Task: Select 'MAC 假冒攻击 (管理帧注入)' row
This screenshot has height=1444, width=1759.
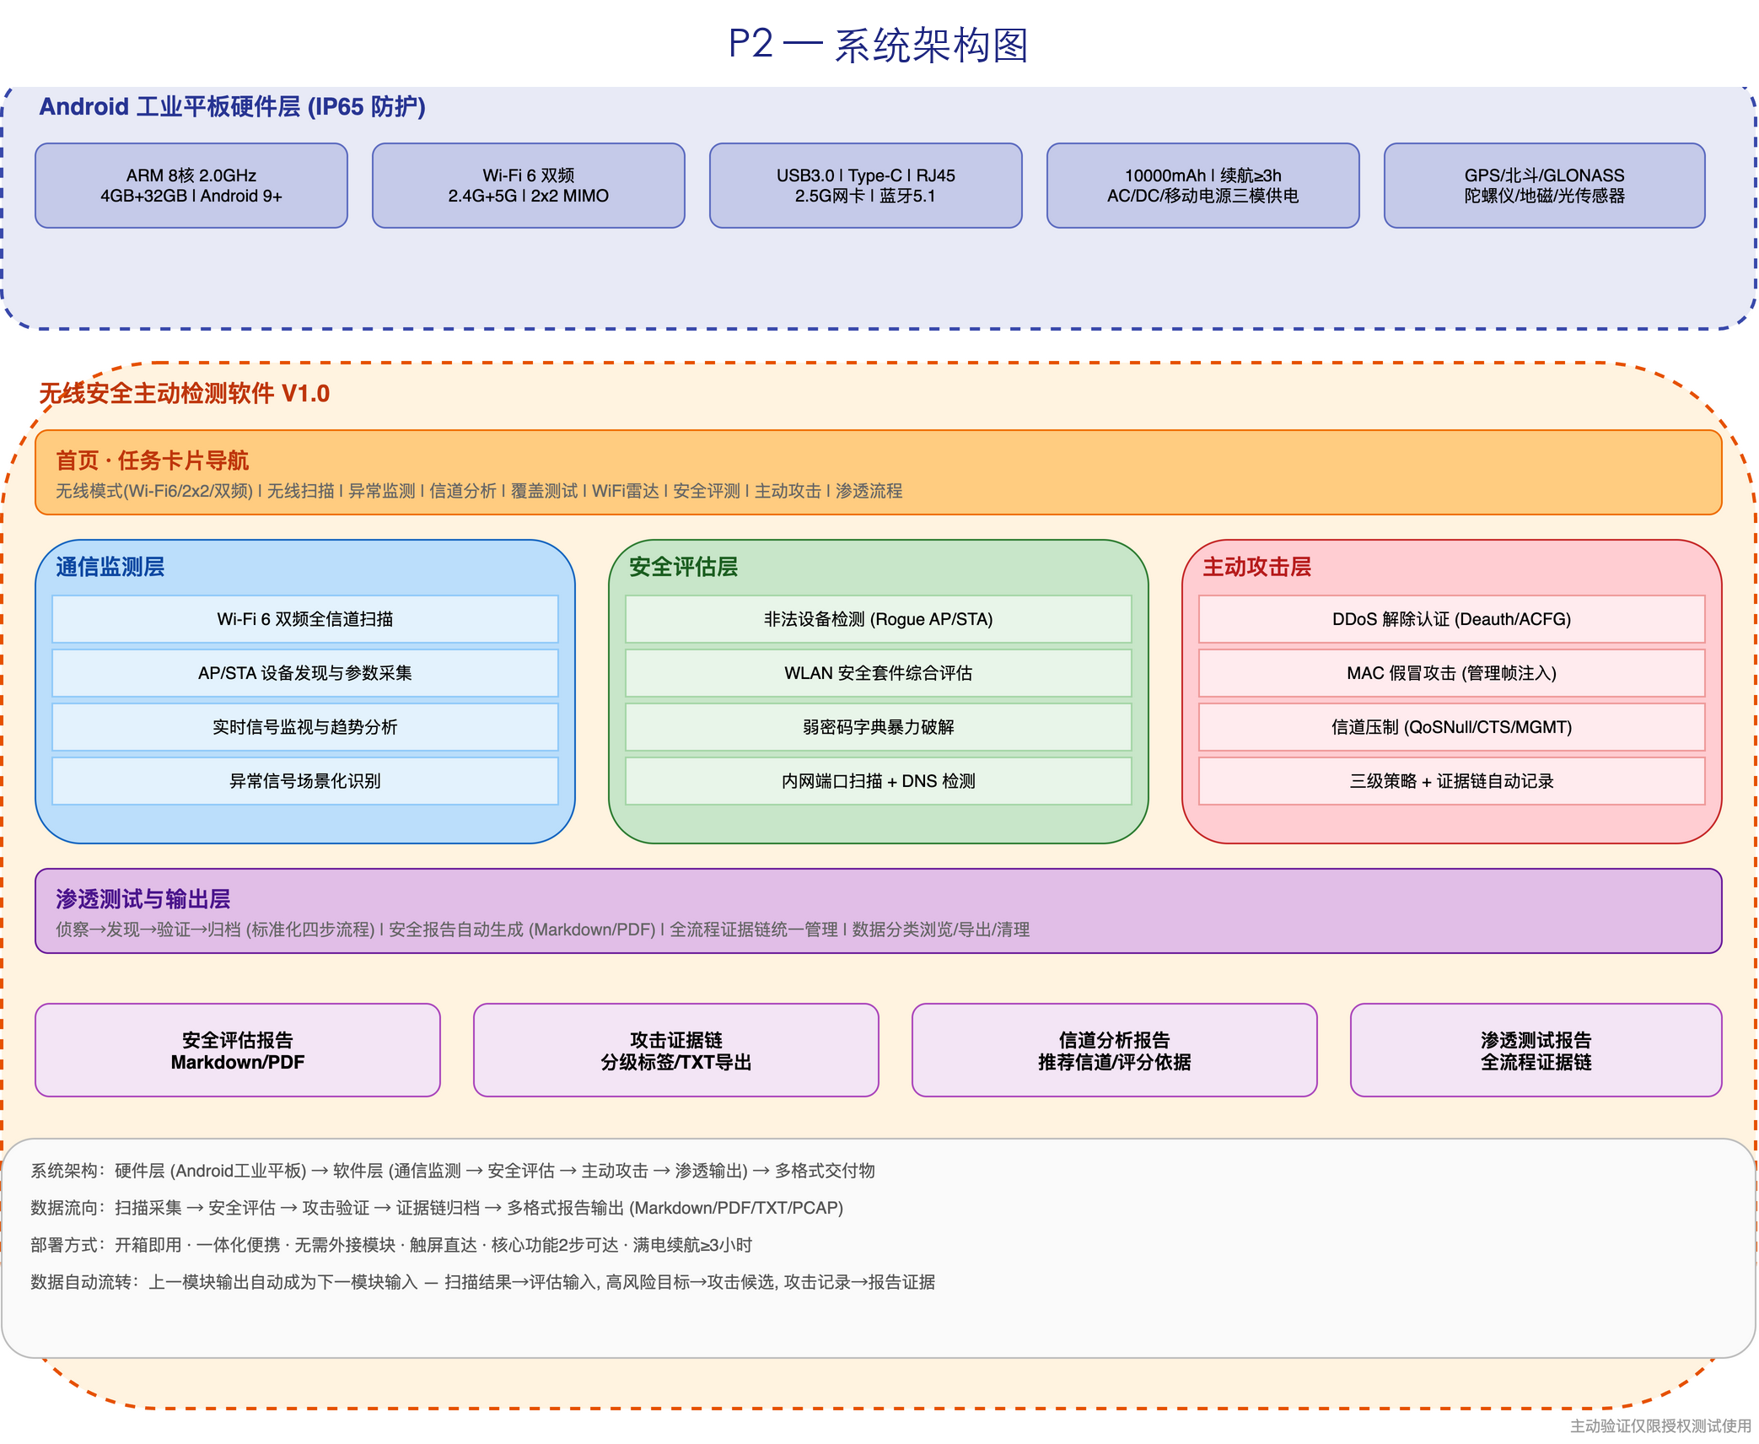Action: click(x=1452, y=673)
